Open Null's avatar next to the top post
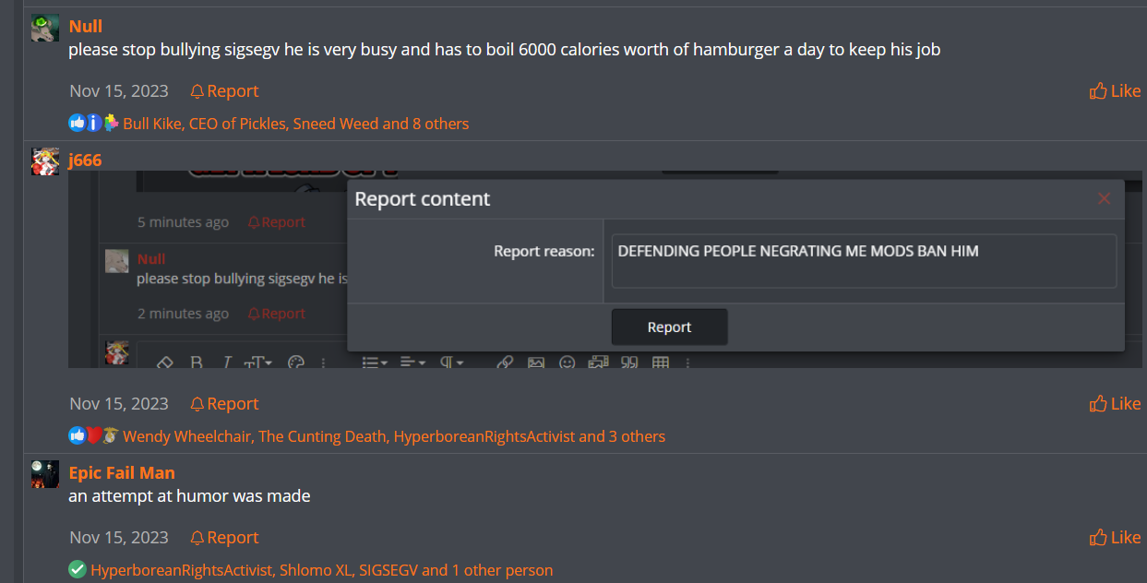The height and width of the screenshot is (583, 1147). 44,28
